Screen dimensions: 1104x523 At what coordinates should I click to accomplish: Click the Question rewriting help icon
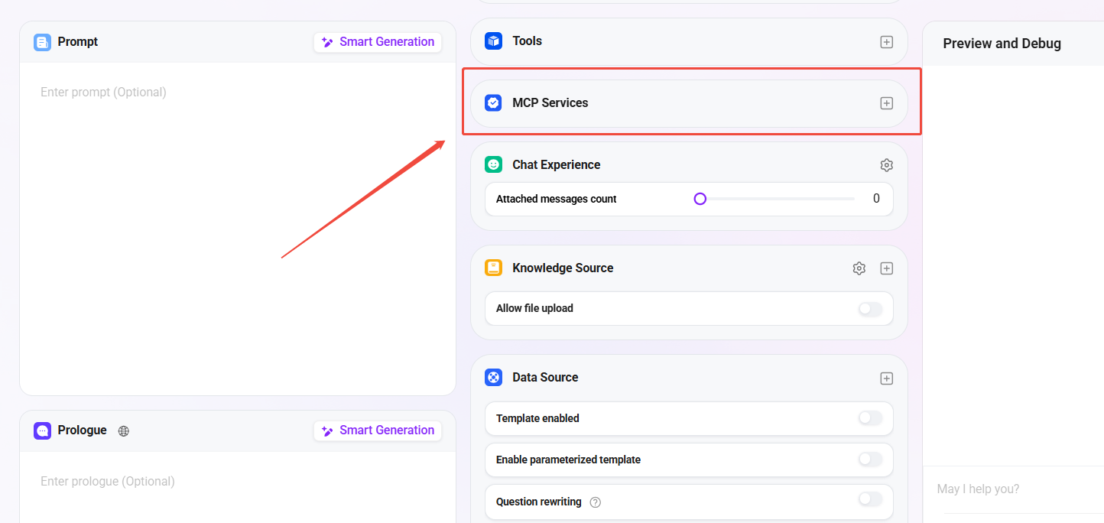[x=596, y=502]
